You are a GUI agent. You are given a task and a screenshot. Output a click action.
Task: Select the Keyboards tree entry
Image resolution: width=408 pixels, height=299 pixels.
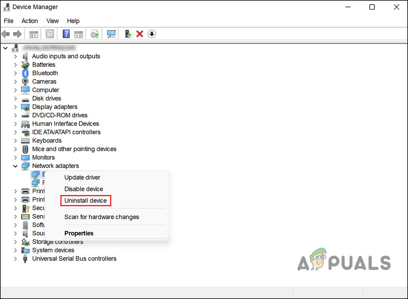[x=47, y=141]
